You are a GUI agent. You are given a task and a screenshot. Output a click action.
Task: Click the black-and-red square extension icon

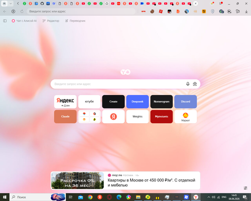(x=169, y=12)
